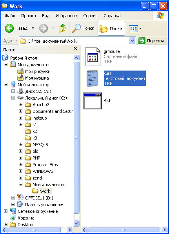Collapse the top Мои документы node
The image size is (169, 234).
tap(5, 65)
